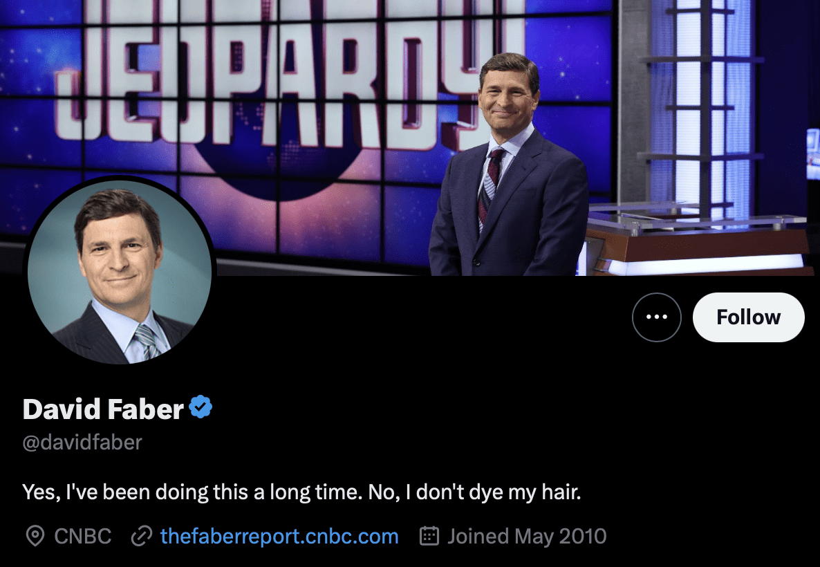Open thefaberreport.cnbc.com link
The width and height of the screenshot is (820, 567).
point(279,536)
